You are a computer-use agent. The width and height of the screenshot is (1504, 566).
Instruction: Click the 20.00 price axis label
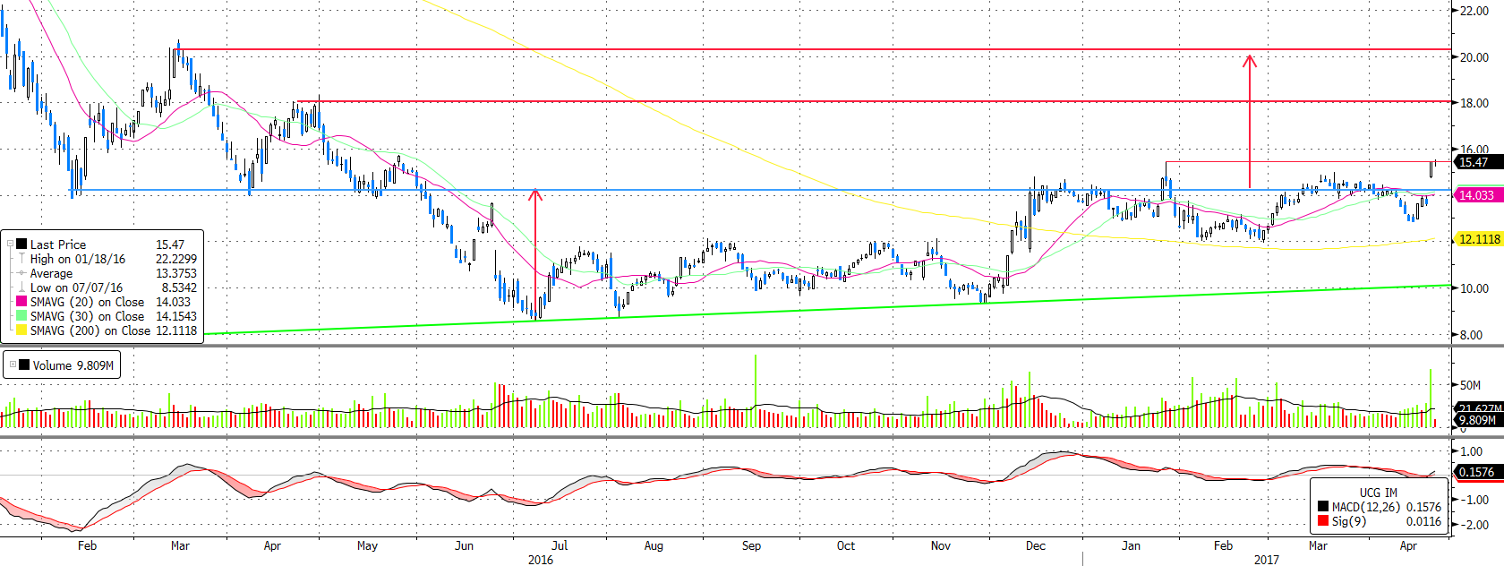coord(1474,57)
